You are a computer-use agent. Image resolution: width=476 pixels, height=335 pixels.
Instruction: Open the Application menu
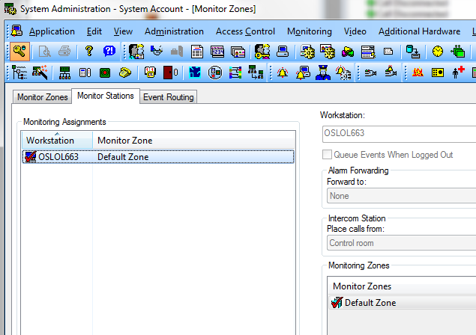click(52, 31)
